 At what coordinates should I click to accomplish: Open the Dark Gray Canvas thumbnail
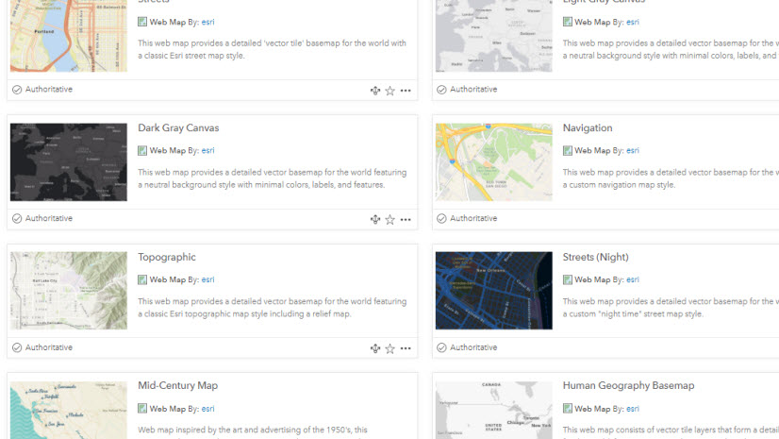tap(69, 162)
